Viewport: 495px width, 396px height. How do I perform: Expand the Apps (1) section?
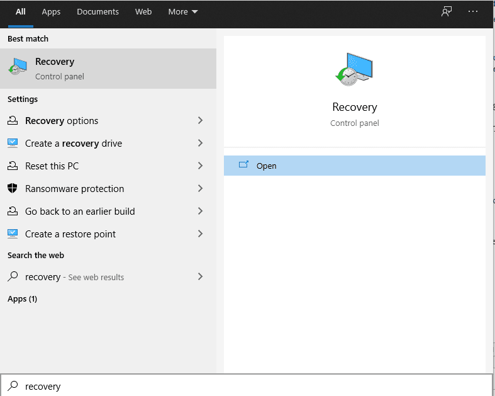tap(23, 299)
